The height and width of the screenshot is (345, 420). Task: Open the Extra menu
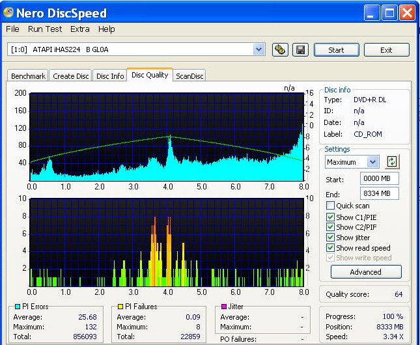click(x=79, y=29)
